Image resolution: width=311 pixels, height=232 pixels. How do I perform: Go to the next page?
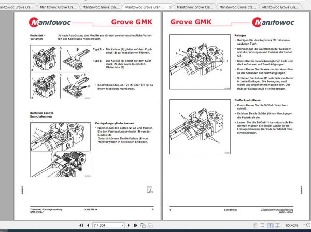(x=129, y=225)
